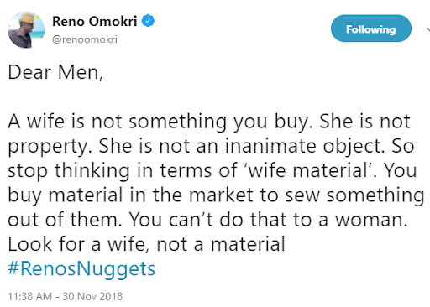Image resolution: width=430 pixels, height=307 pixels.
Task: Open the Reno Omokri display name link
Action: [x=95, y=22]
